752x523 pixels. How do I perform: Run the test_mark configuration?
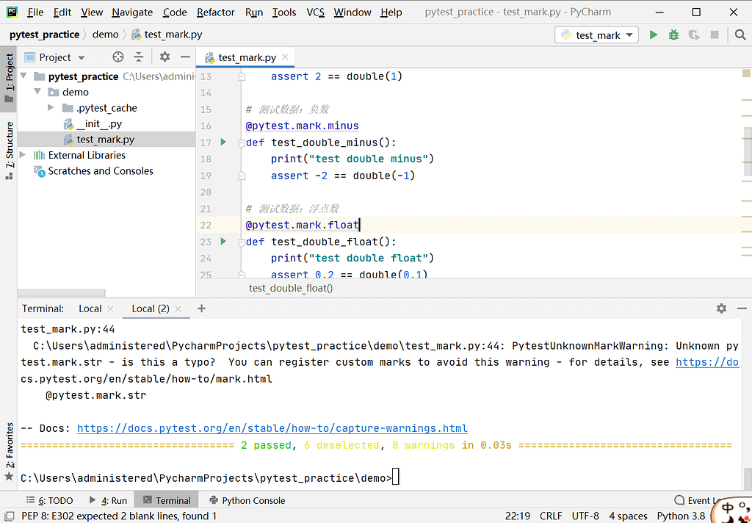654,35
